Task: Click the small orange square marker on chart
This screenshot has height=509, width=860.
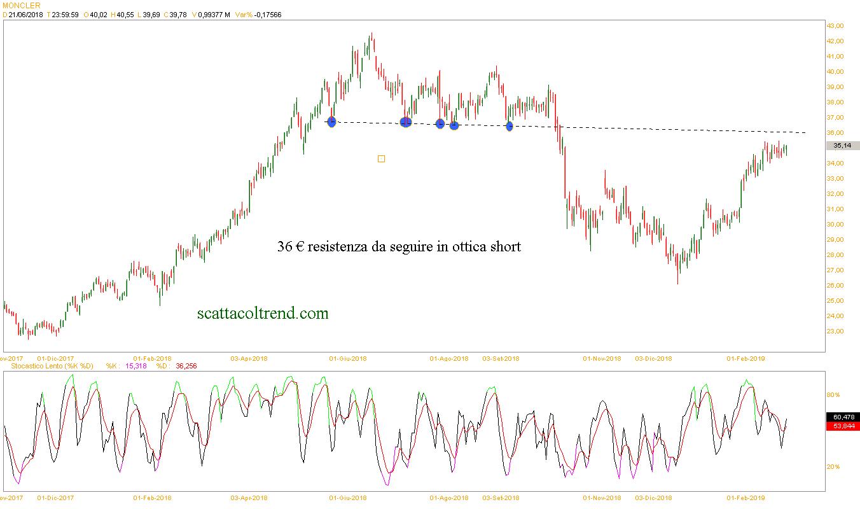Action: (x=381, y=158)
